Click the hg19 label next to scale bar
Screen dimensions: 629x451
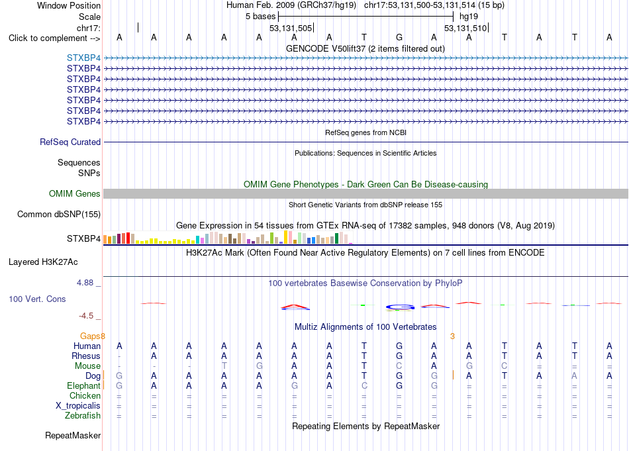[469, 17]
